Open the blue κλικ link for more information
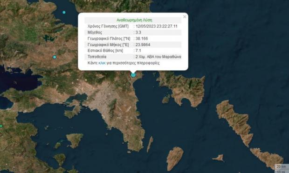The image size is (289, 173). (102, 63)
